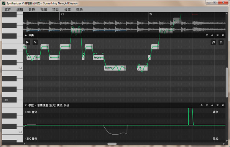Click the play button in piano roll
Screen dimensions: 230x147
pyautogui.click(x=27, y=42)
